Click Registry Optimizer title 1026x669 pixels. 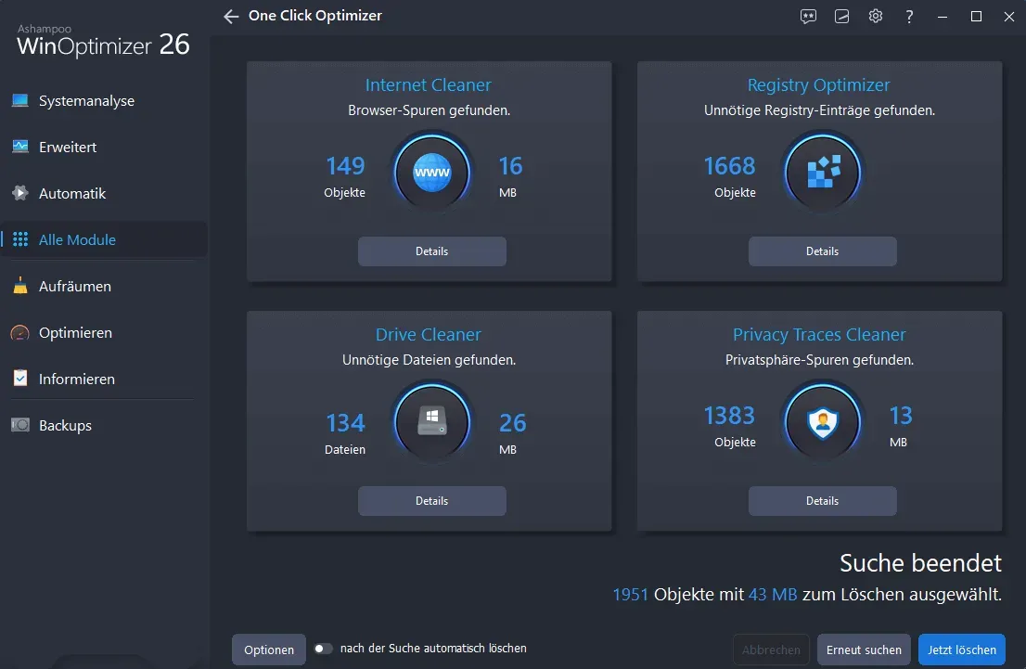pos(818,85)
